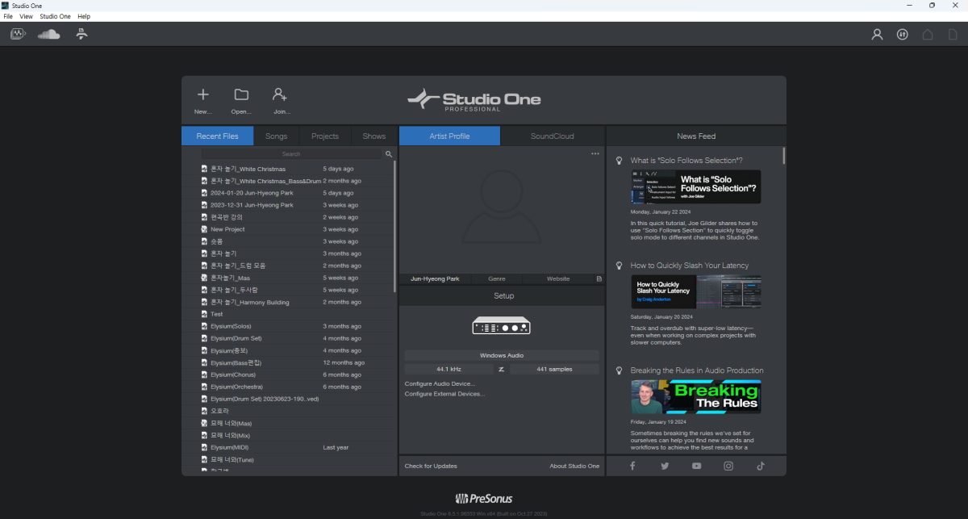Click lightbulb icon beside Slash Your Latency
968x519 pixels.
620,266
